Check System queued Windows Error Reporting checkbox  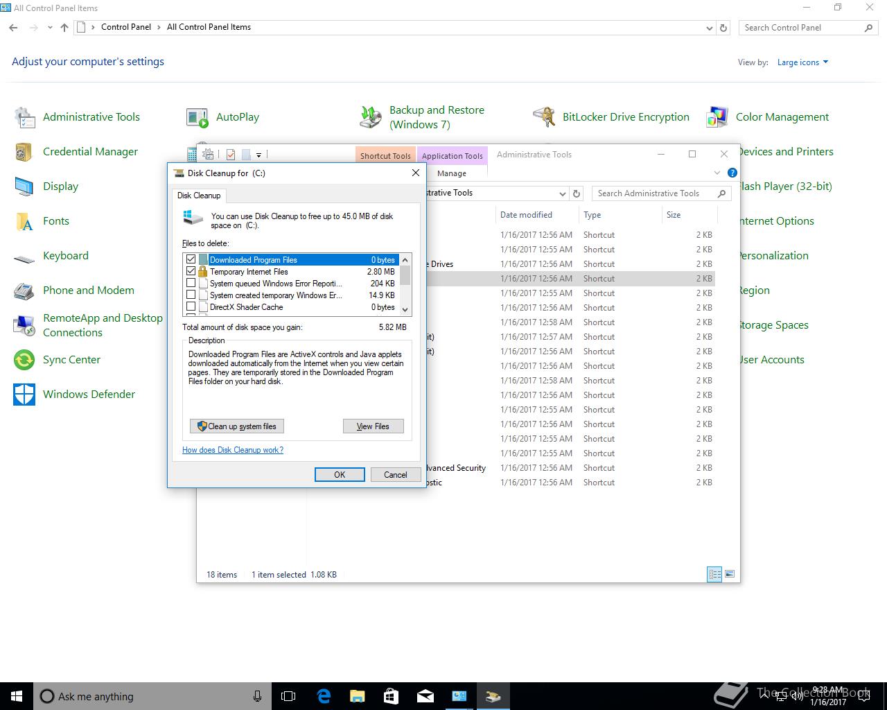(191, 283)
